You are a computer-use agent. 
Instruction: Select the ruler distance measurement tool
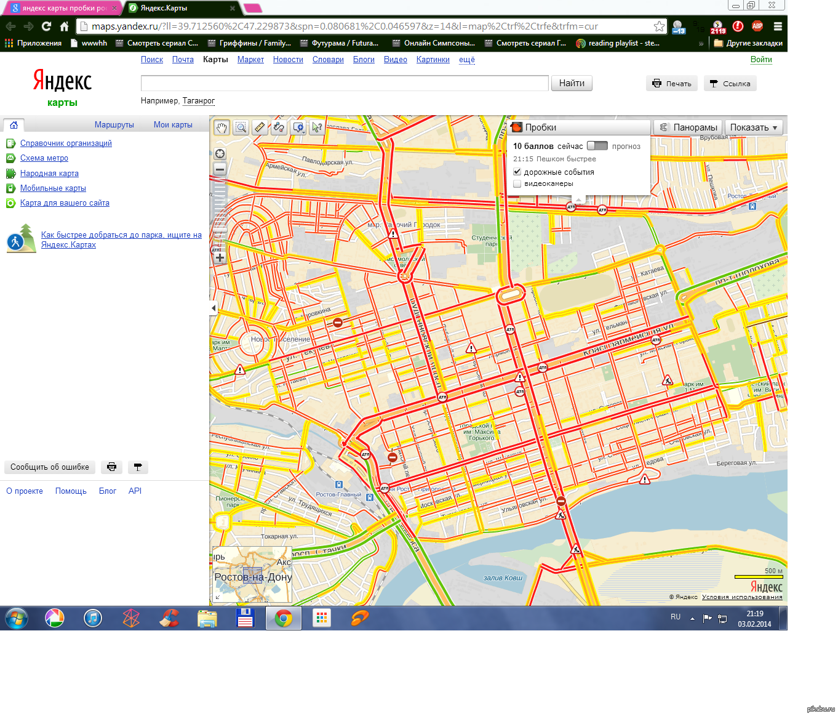point(260,127)
